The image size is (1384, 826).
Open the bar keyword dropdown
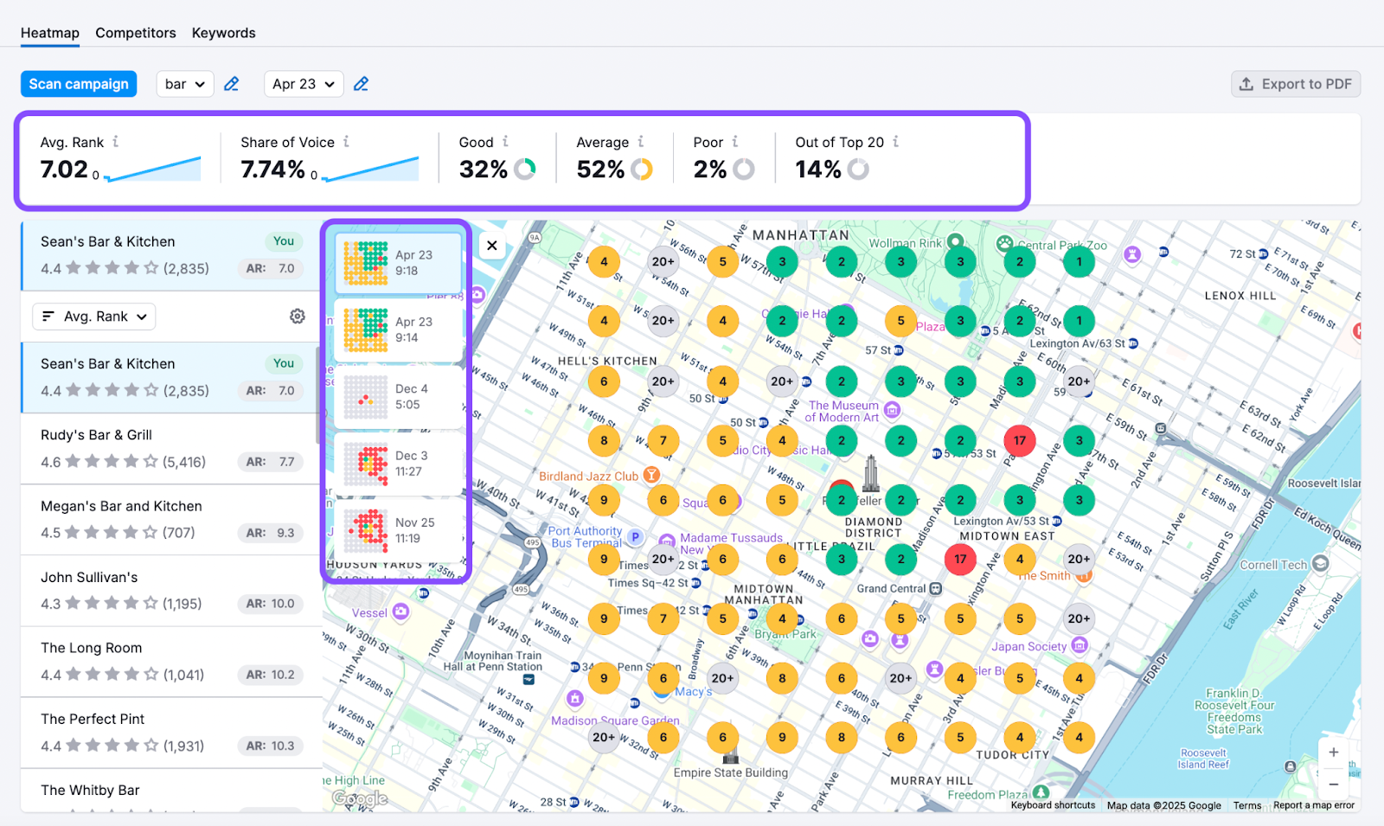tap(184, 83)
